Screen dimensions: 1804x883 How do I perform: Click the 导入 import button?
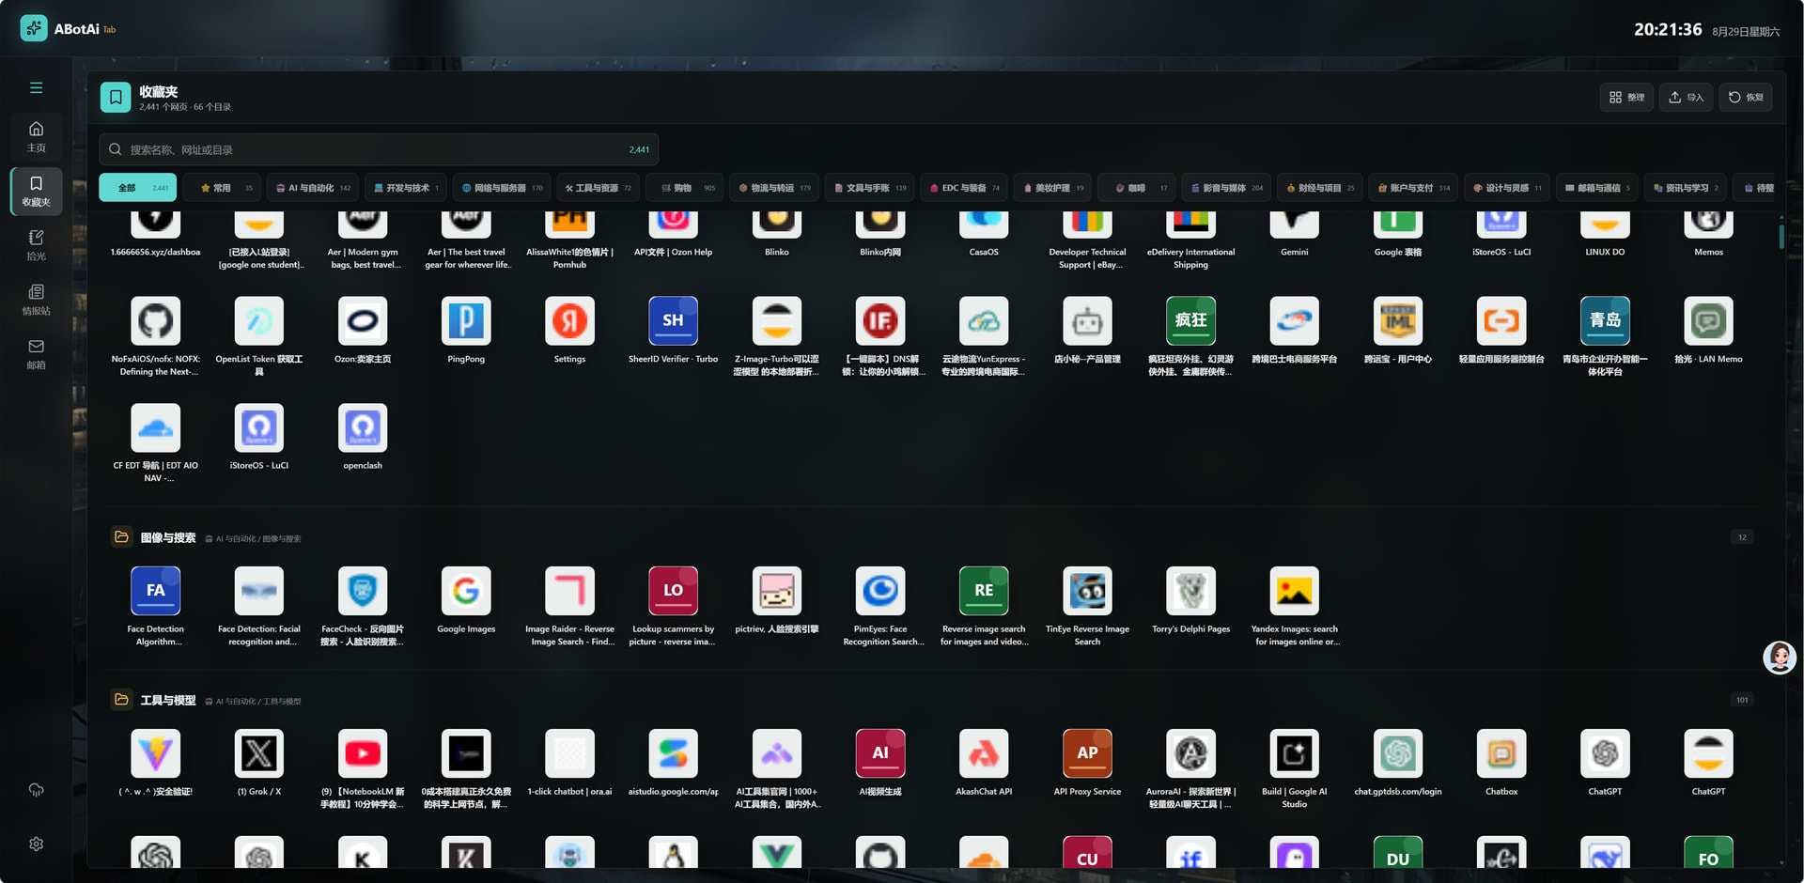tap(1686, 97)
